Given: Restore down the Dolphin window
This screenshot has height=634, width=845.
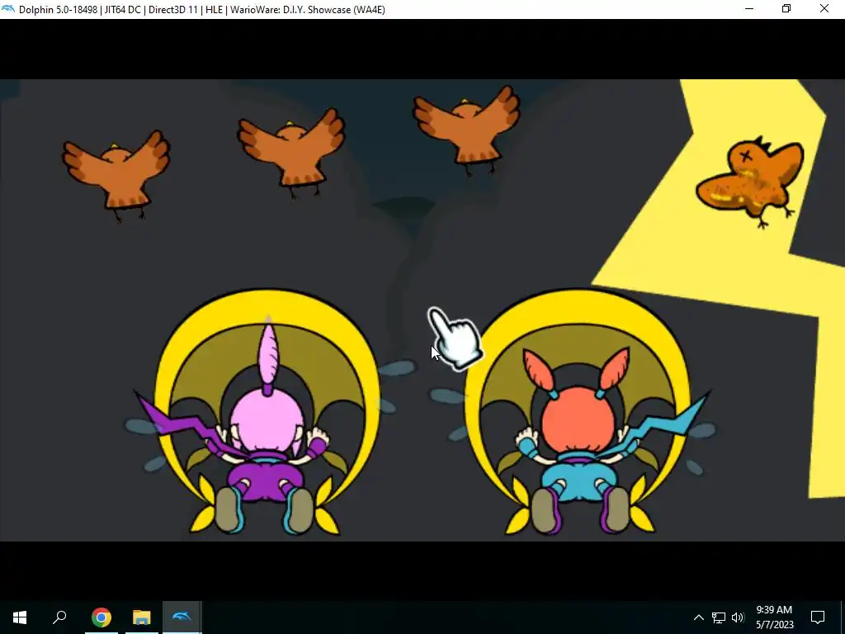Looking at the screenshot, I should coord(786,9).
